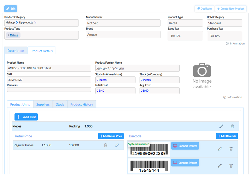The width and height of the screenshot is (252, 176).
Task: Click the pencil icon for Pieces unit
Action: pos(221,126)
